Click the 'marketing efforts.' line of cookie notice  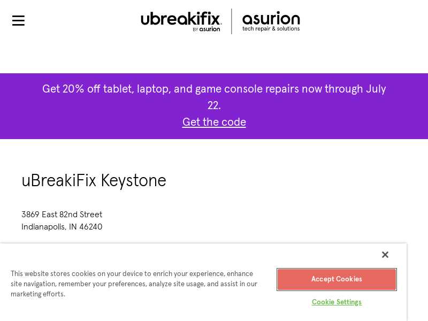(38, 294)
